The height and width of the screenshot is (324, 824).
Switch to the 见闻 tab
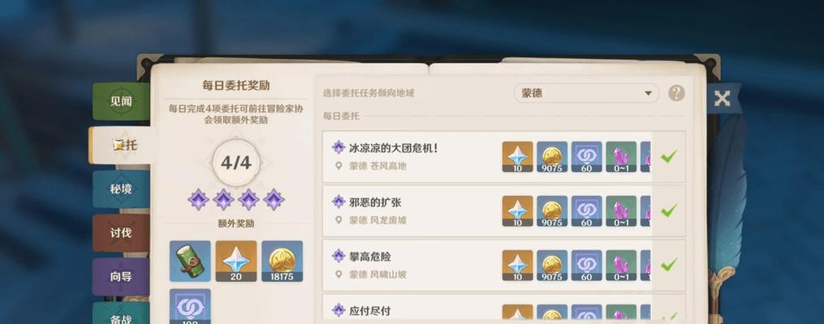(x=121, y=101)
